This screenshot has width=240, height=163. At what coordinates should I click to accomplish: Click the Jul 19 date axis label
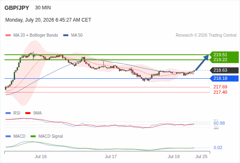coord(174,156)
